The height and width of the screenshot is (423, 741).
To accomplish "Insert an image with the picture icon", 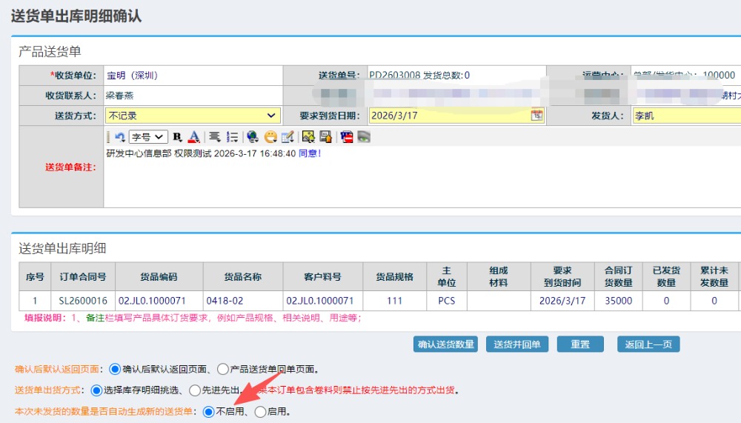I will (308, 137).
